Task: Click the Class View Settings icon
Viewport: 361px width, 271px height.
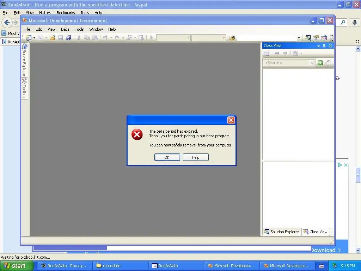Action: tap(295, 53)
